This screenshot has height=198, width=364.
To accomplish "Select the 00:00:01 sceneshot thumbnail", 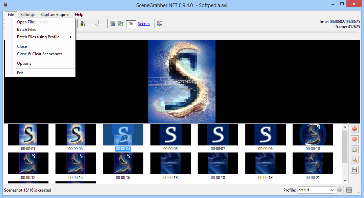I will [28, 135].
